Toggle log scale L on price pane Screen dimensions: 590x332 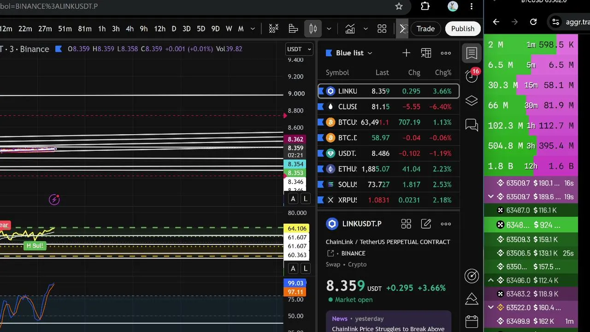click(x=305, y=199)
